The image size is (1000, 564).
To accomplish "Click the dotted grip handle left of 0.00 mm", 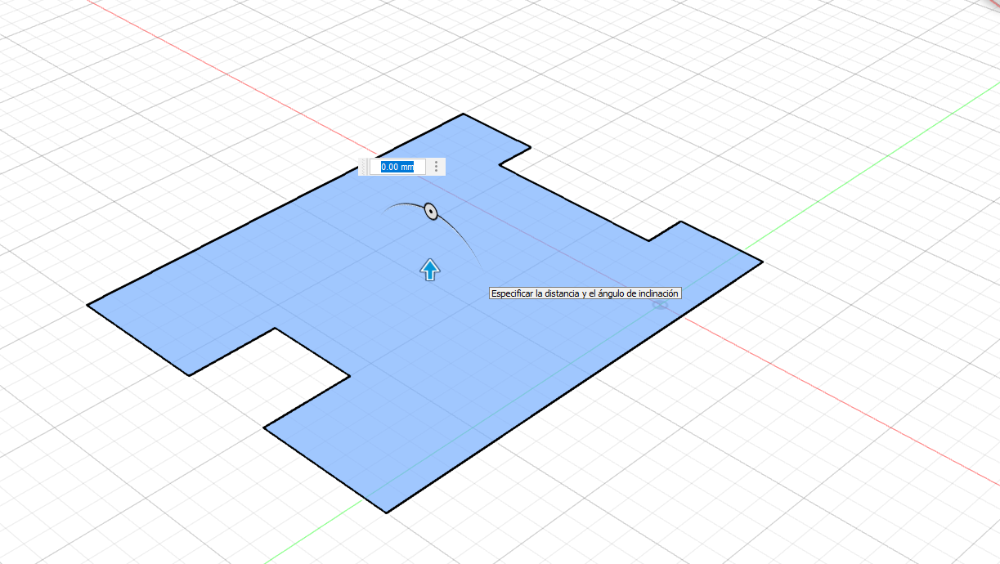I will [x=364, y=167].
